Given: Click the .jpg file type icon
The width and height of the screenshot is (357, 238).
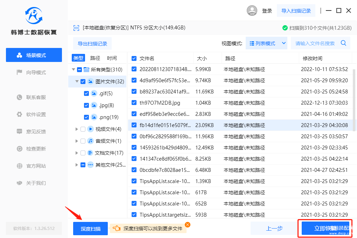Looking at the screenshot, I should click(94, 105).
